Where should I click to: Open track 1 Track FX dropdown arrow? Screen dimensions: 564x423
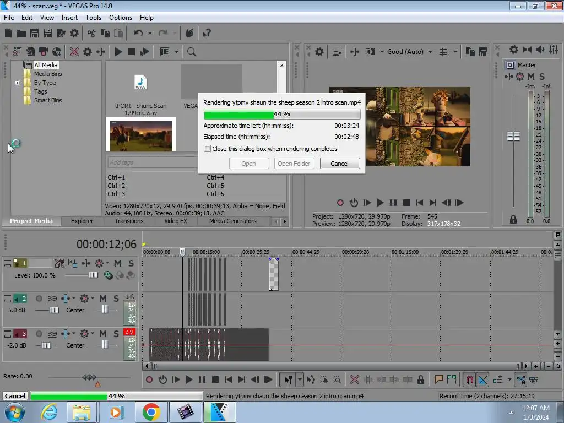tap(107, 263)
